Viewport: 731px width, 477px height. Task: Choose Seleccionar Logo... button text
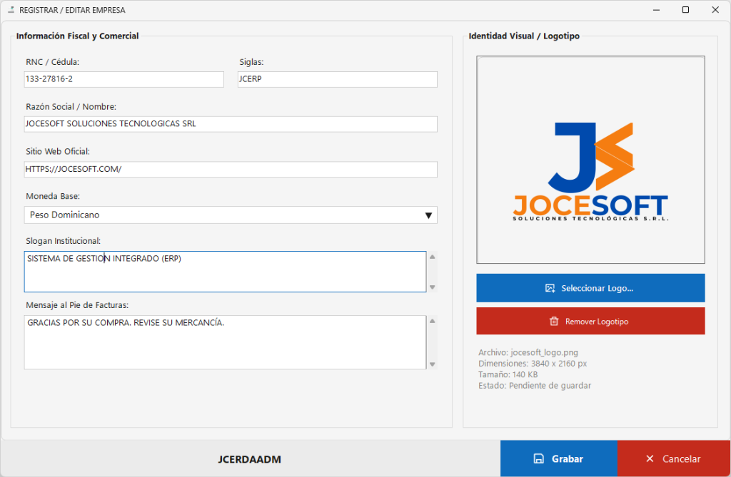[x=598, y=288]
